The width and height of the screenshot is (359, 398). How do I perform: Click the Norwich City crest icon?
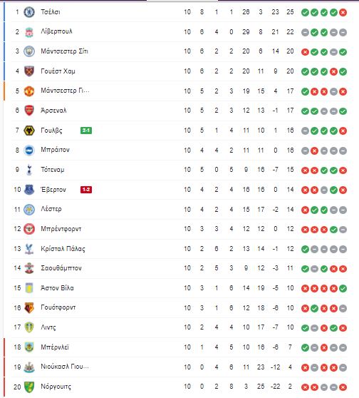(29, 387)
